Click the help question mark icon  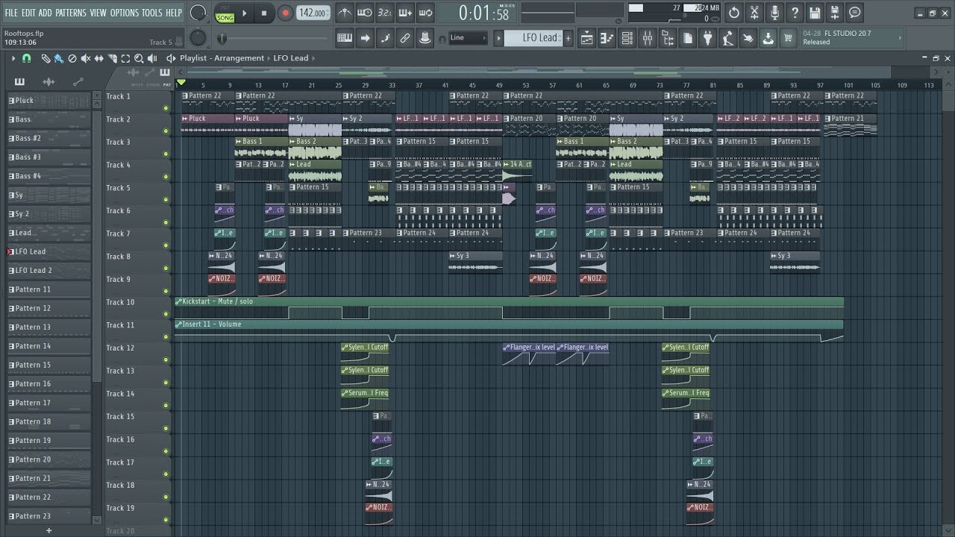795,13
